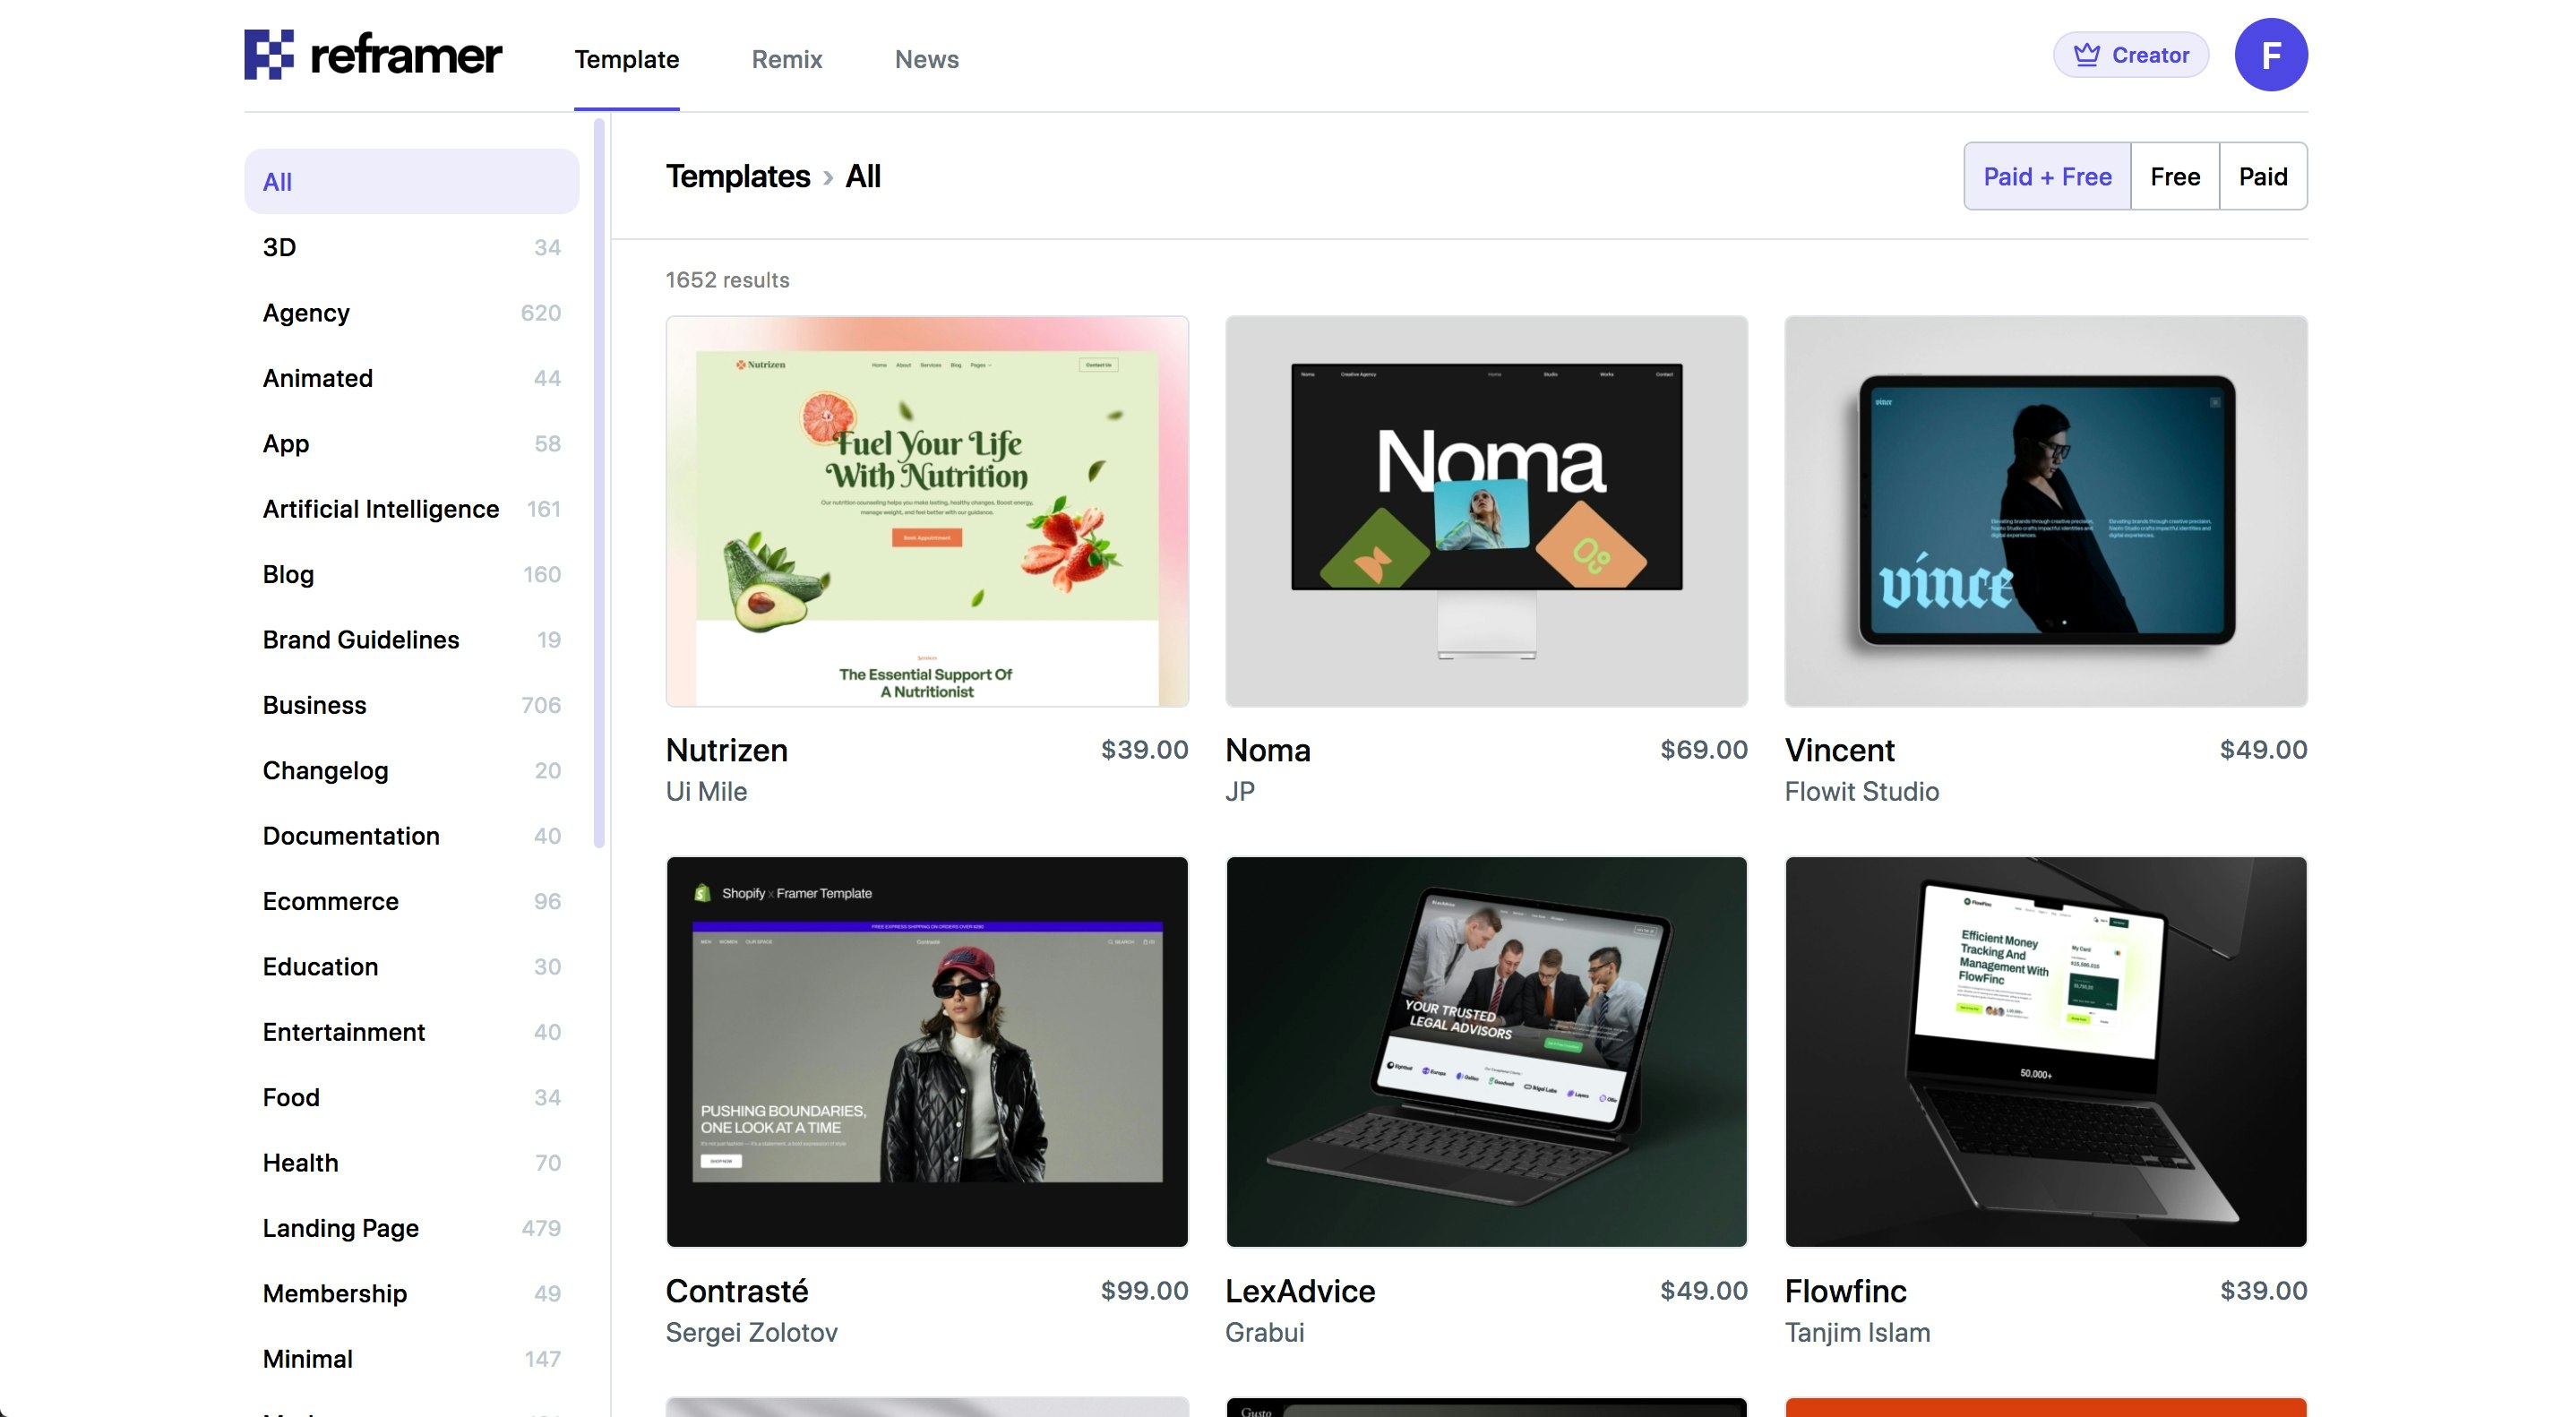Click the Business count 706
The height and width of the screenshot is (1417, 2553).
pyautogui.click(x=541, y=706)
